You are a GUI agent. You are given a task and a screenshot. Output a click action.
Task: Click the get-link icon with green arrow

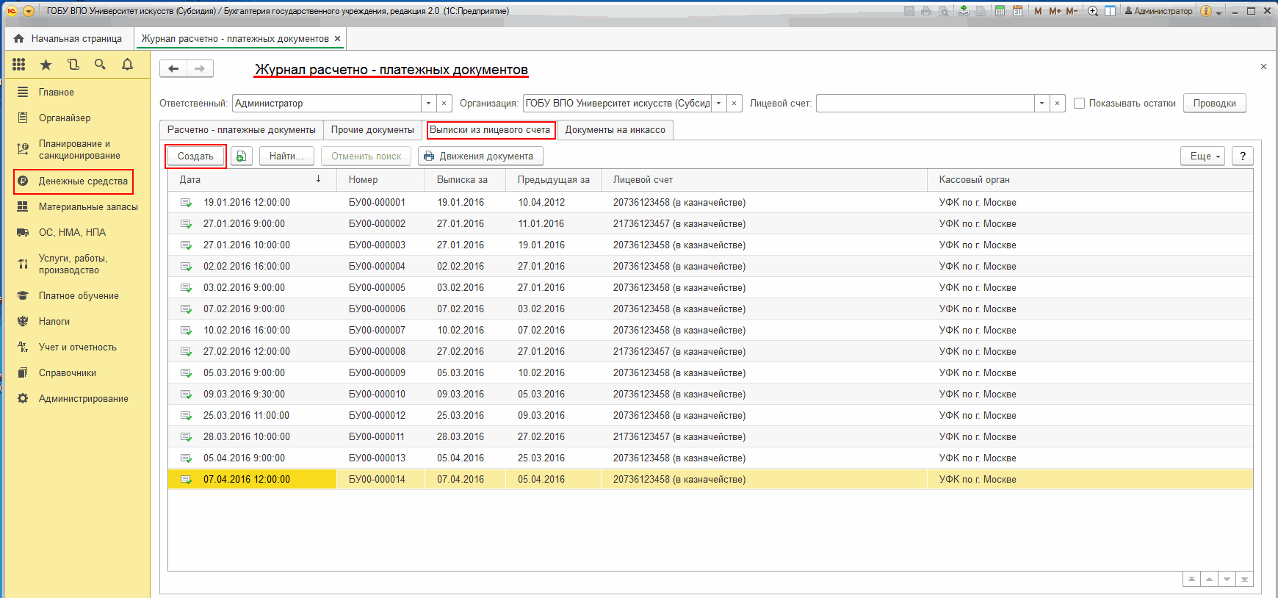tap(963, 11)
